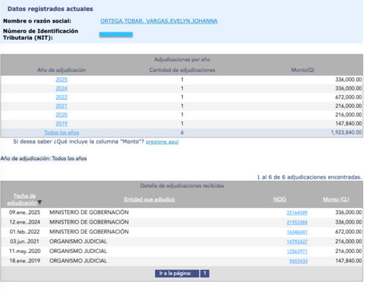The width and height of the screenshot is (367, 289).
Task: Open adjudication year 2025 link
Action: tap(62, 79)
